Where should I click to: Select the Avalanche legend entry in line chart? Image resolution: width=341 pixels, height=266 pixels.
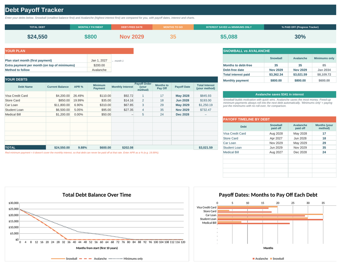93,259
